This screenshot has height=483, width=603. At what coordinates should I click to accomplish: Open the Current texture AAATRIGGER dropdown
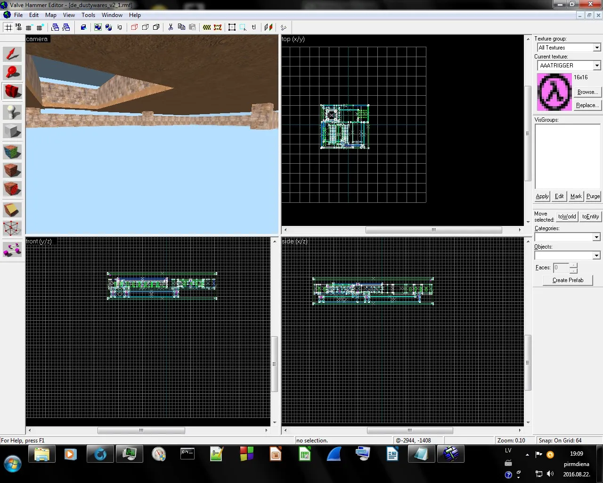(x=596, y=66)
